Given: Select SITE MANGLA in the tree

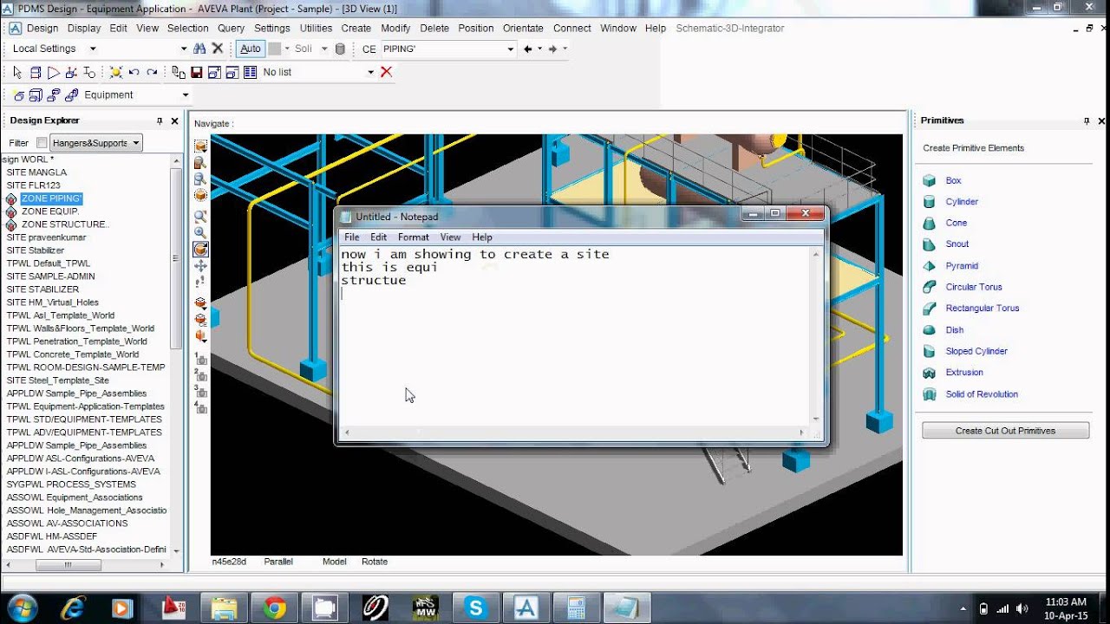Looking at the screenshot, I should pos(36,172).
